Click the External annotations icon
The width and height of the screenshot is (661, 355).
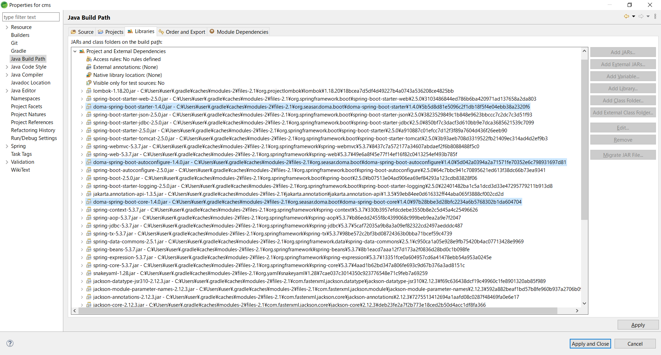coord(89,67)
